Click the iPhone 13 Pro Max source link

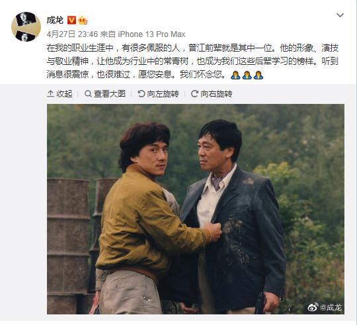pos(151,34)
